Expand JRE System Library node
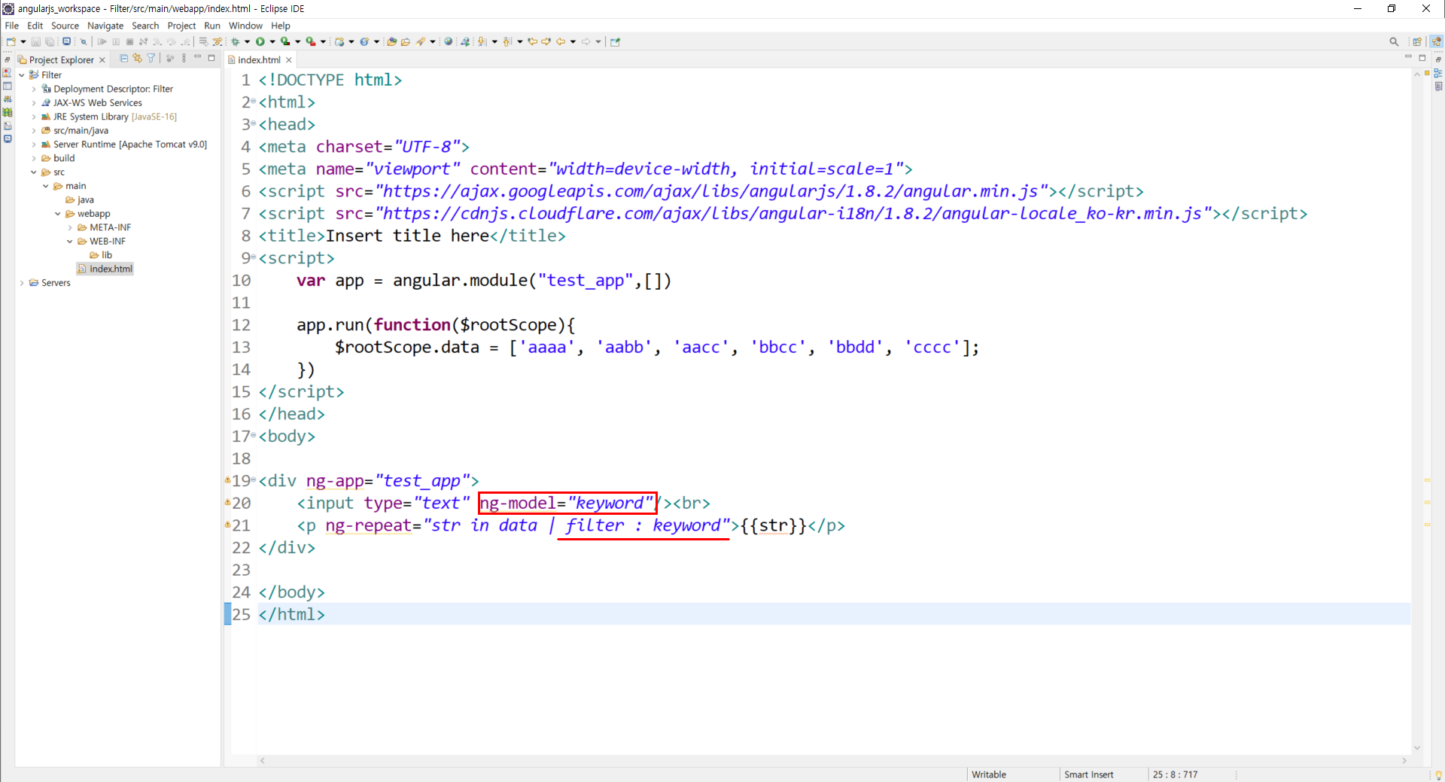This screenshot has width=1445, height=782. pyautogui.click(x=34, y=117)
